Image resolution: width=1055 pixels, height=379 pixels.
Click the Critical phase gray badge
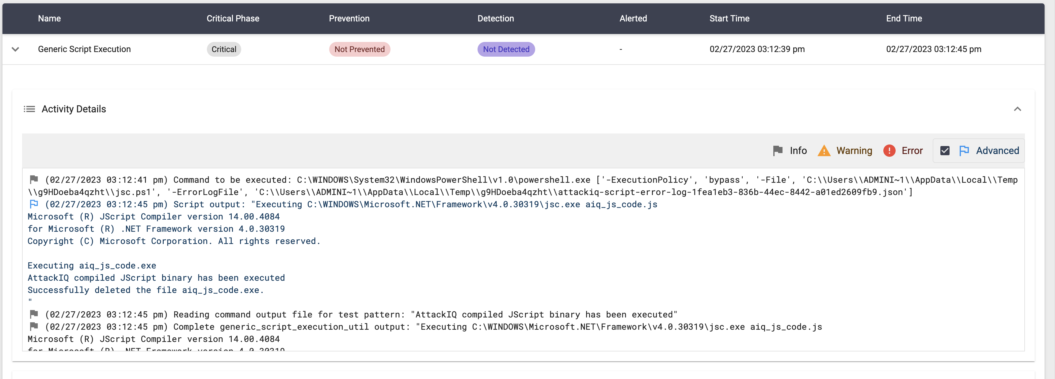pyautogui.click(x=224, y=49)
